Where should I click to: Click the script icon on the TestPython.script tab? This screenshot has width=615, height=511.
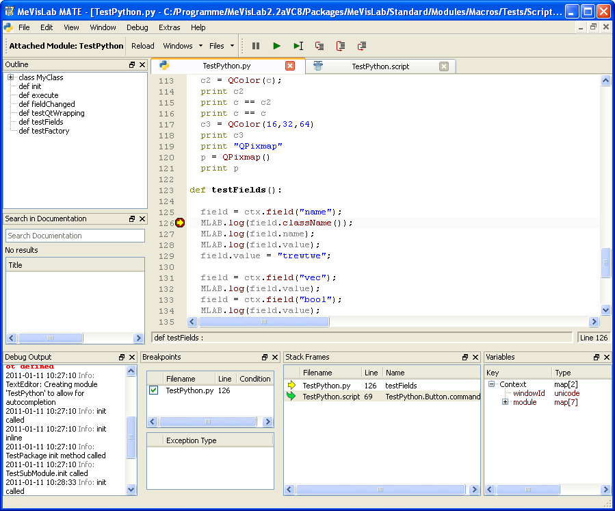(x=318, y=66)
